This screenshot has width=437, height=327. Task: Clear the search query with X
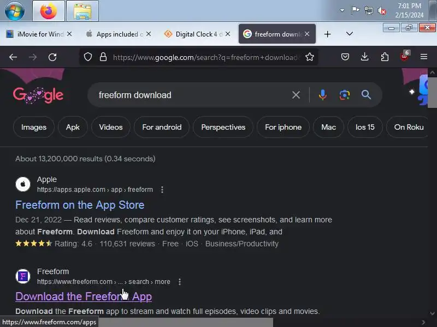pos(296,95)
